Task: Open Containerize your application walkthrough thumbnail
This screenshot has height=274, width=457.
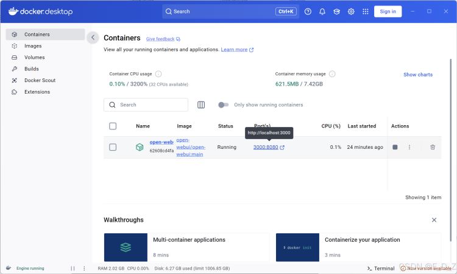Action: (297, 247)
